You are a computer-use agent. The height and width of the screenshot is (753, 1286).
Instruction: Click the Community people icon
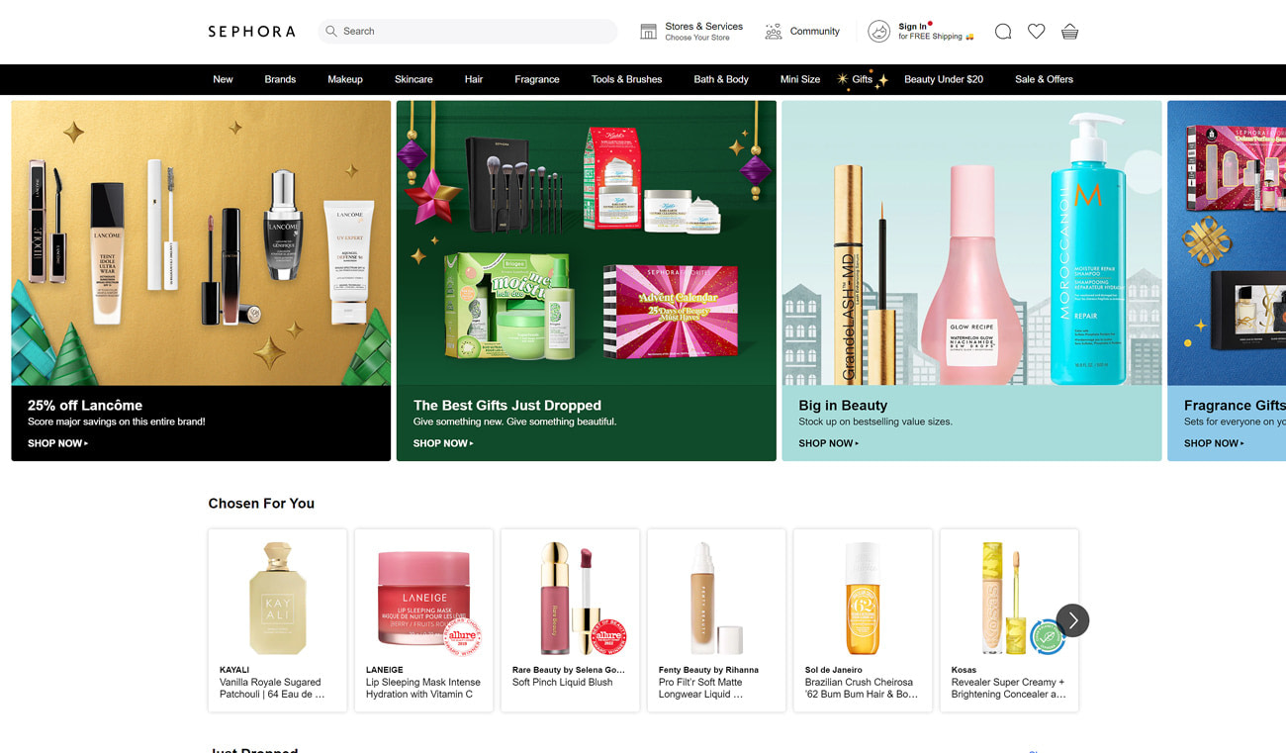[774, 32]
